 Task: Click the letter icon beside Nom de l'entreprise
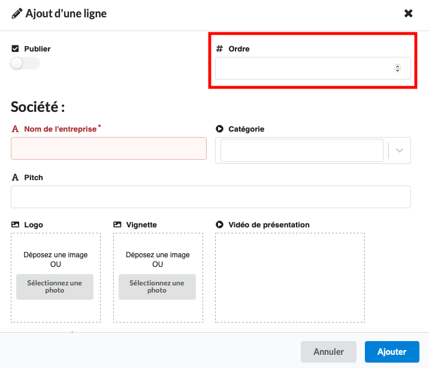[15, 129]
